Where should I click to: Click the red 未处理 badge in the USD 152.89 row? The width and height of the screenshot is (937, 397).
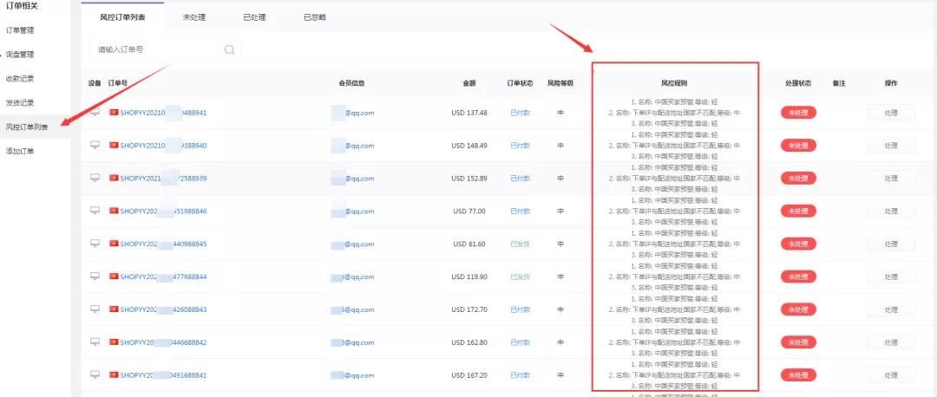click(x=798, y=179)
